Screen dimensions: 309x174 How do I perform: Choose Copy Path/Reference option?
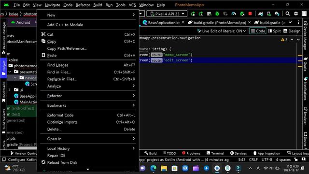[x=88, y=48]
